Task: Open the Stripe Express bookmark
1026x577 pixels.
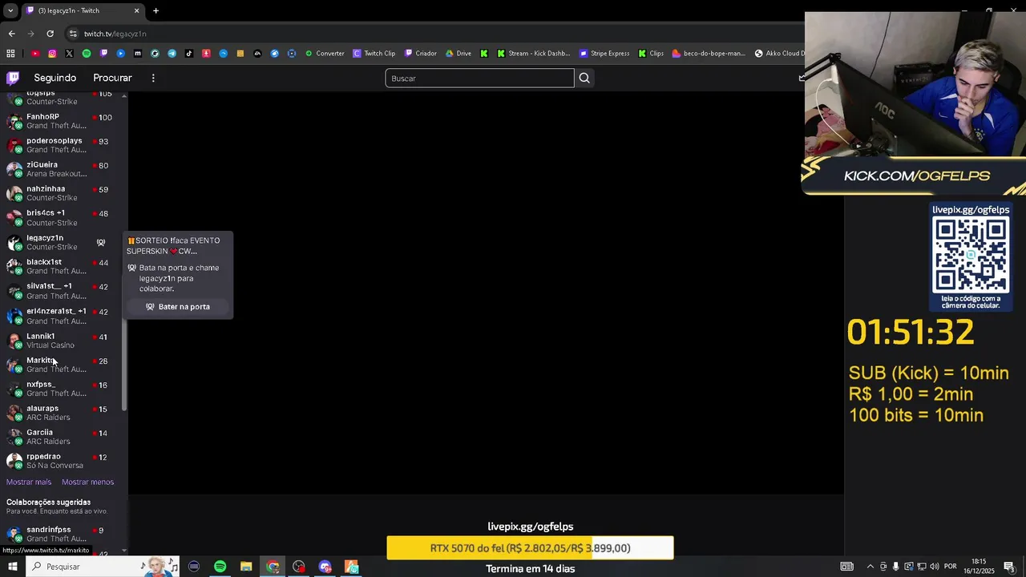Action: click(604, 54)
